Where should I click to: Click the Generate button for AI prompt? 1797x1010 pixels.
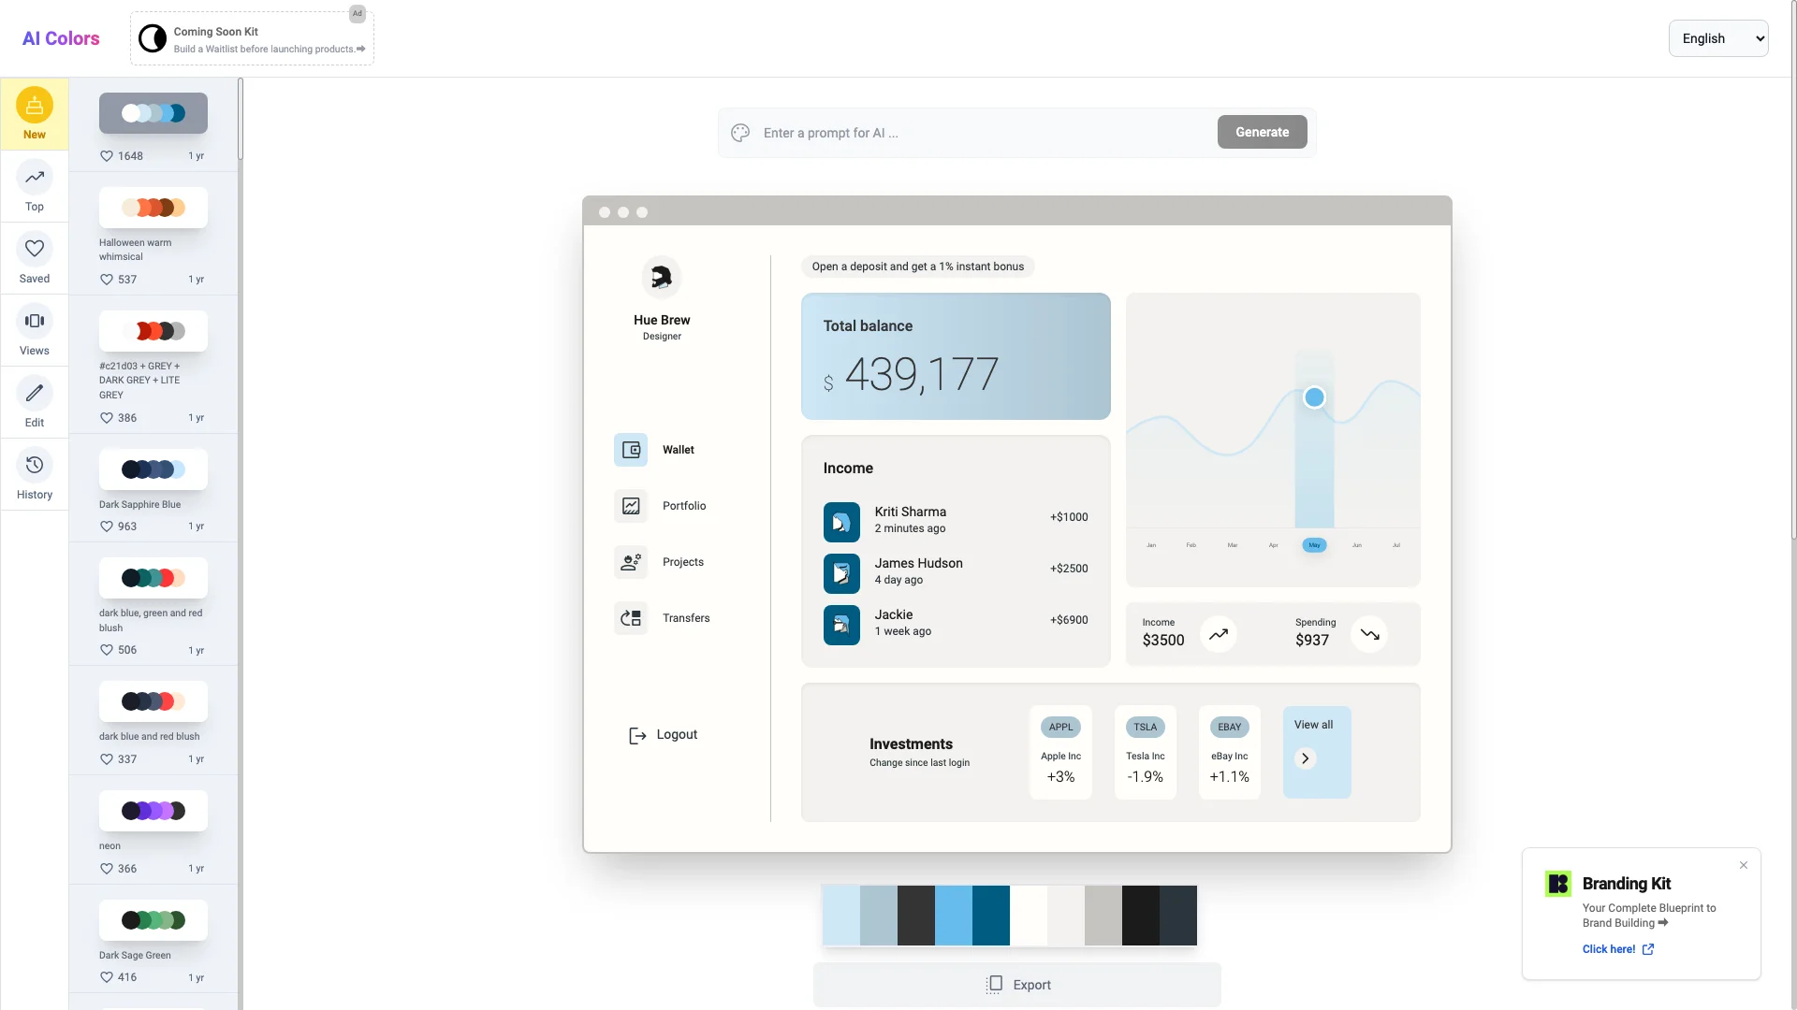coord(1262,132)
